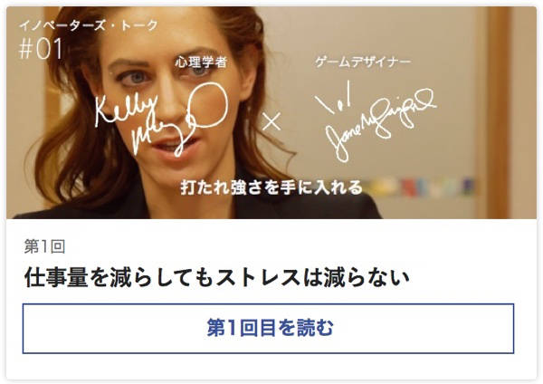Click the two slanted strokes above Jane's signature
Screen dimensions: 543x384
(332, 97)
